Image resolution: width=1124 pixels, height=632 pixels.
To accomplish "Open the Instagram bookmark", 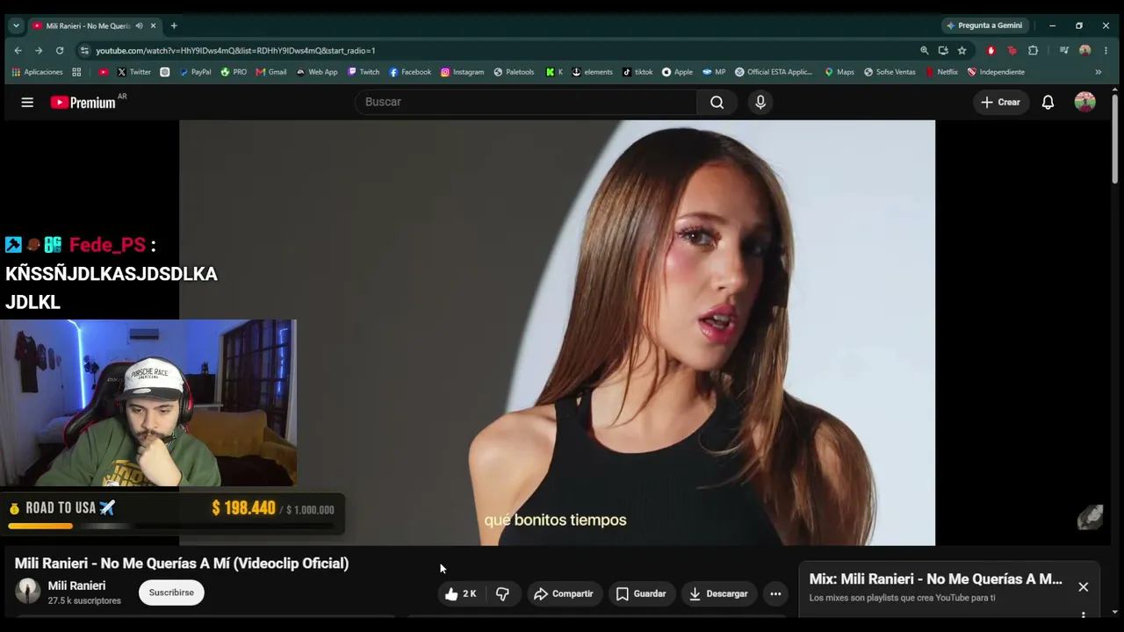I will click(x=462, y=72).
